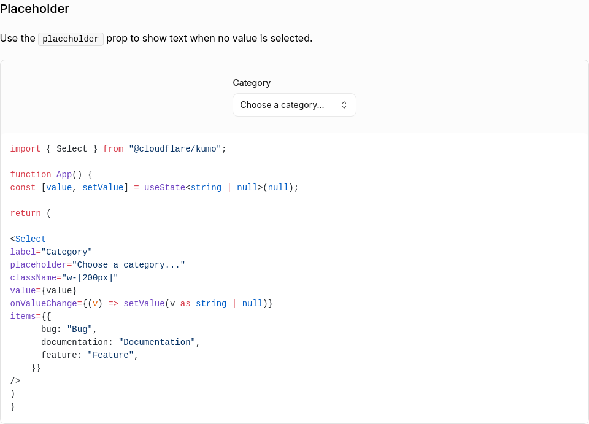Viewport: 589px width, 424px height.
Task: Click the value={value} prop line
Action: point(43,290)
